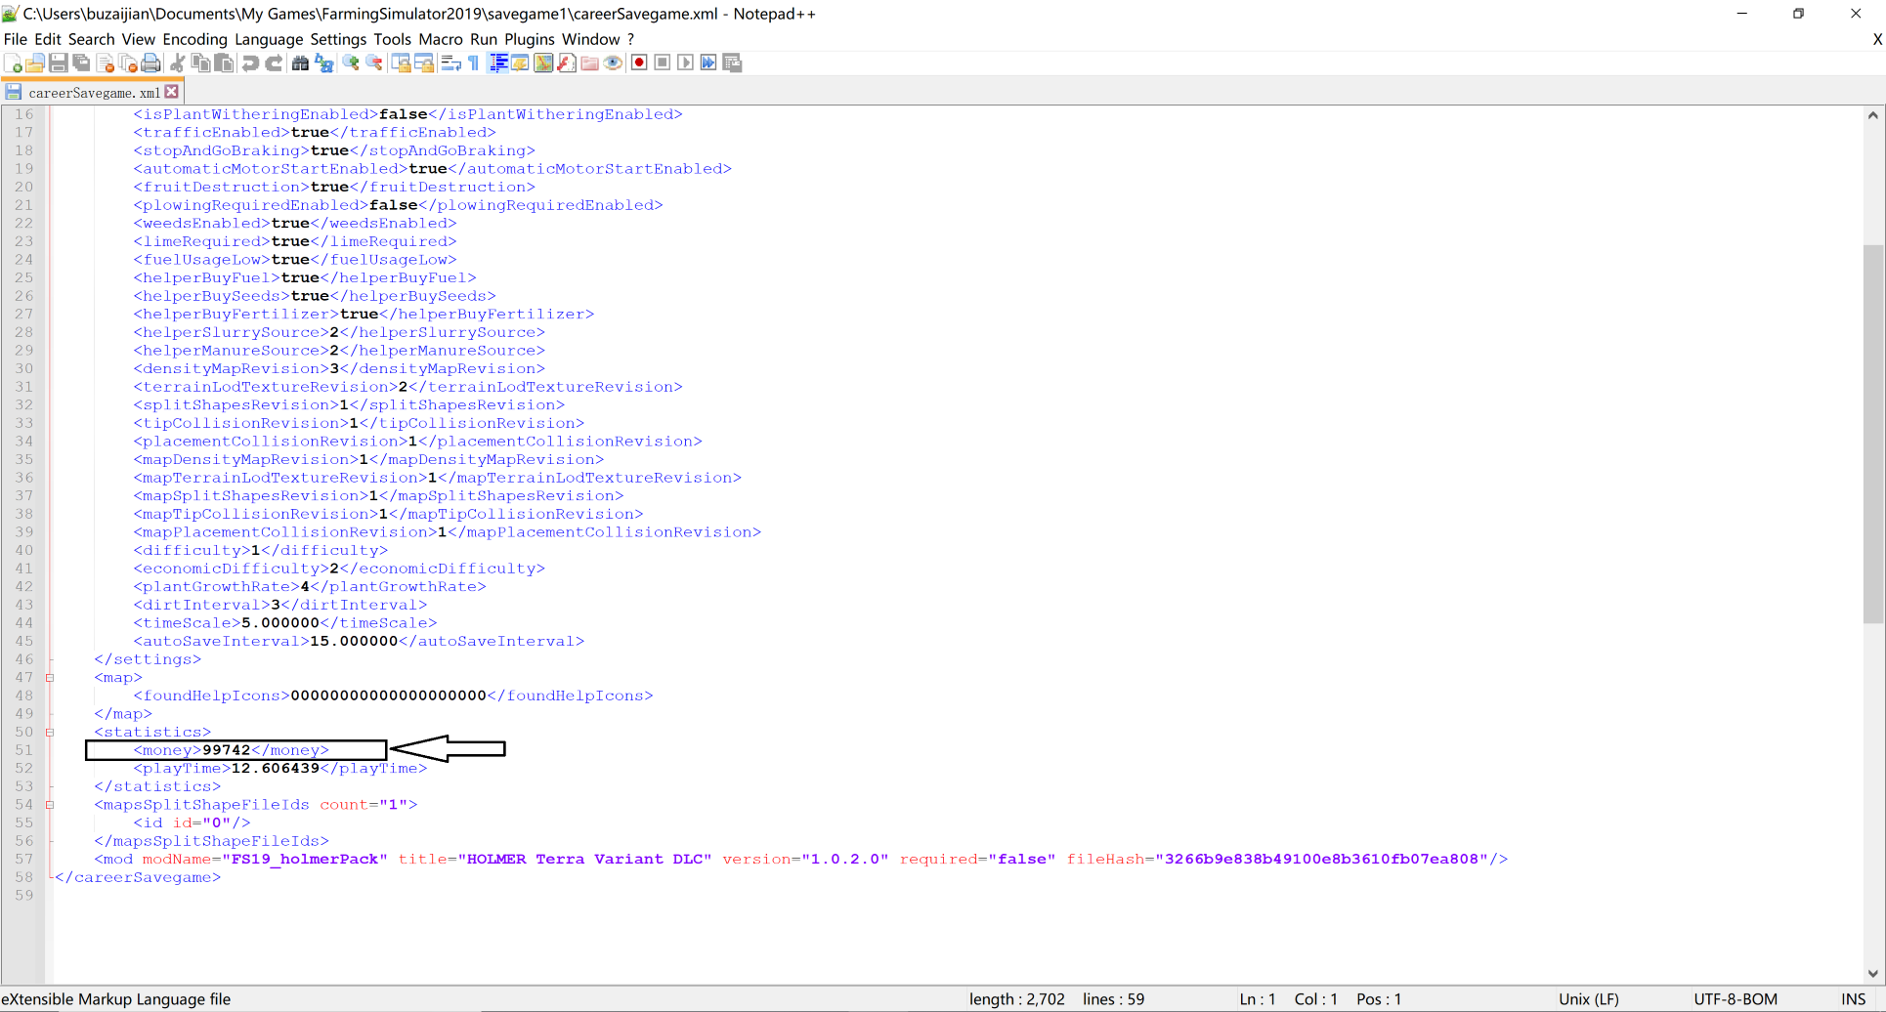Click the vertical scrollbar thumb
1886x1012 pixels.
[1873, 434]
